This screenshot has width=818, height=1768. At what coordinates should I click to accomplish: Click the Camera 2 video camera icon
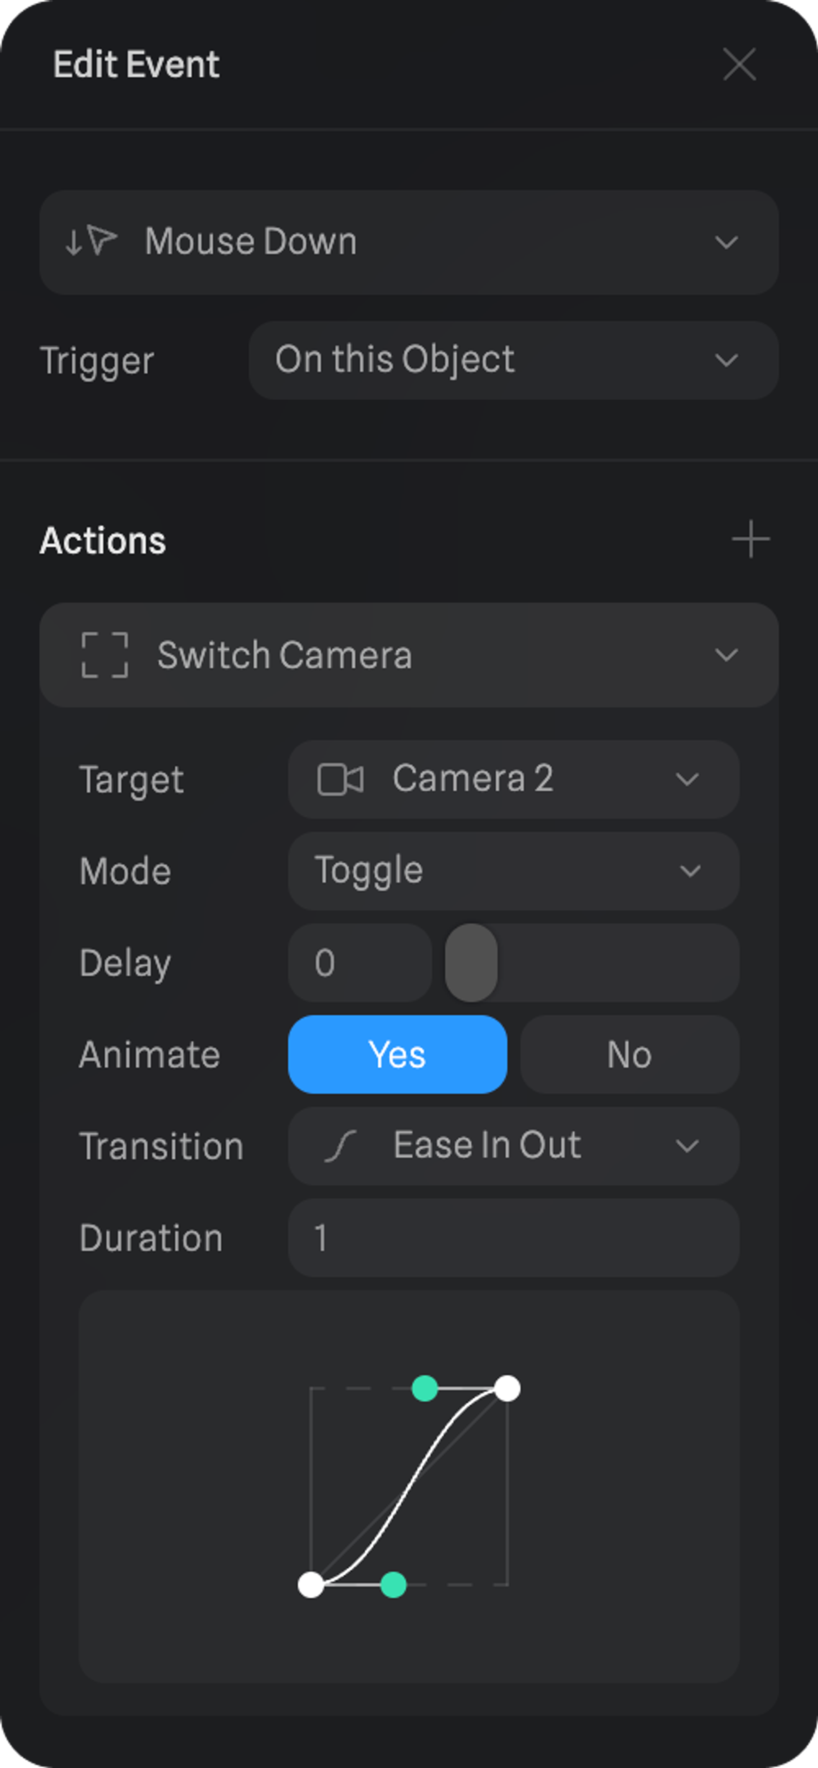(340, 780)
